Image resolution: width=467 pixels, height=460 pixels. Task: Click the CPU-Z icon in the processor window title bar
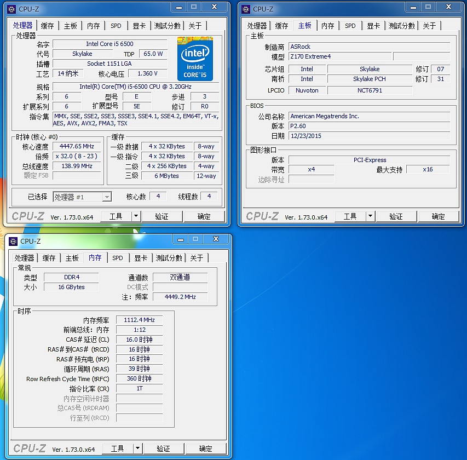pyautogui.click(x=11, y=9)
